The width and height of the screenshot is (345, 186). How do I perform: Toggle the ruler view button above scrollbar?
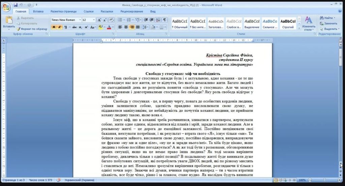[x=341, y=40]
